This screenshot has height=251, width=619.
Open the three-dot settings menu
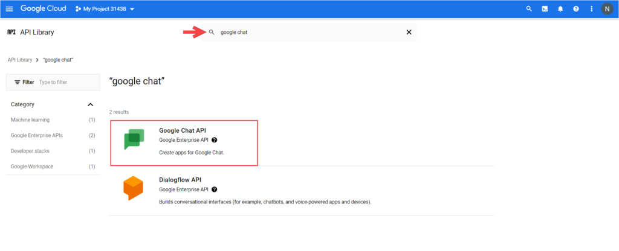coord(591,9)
